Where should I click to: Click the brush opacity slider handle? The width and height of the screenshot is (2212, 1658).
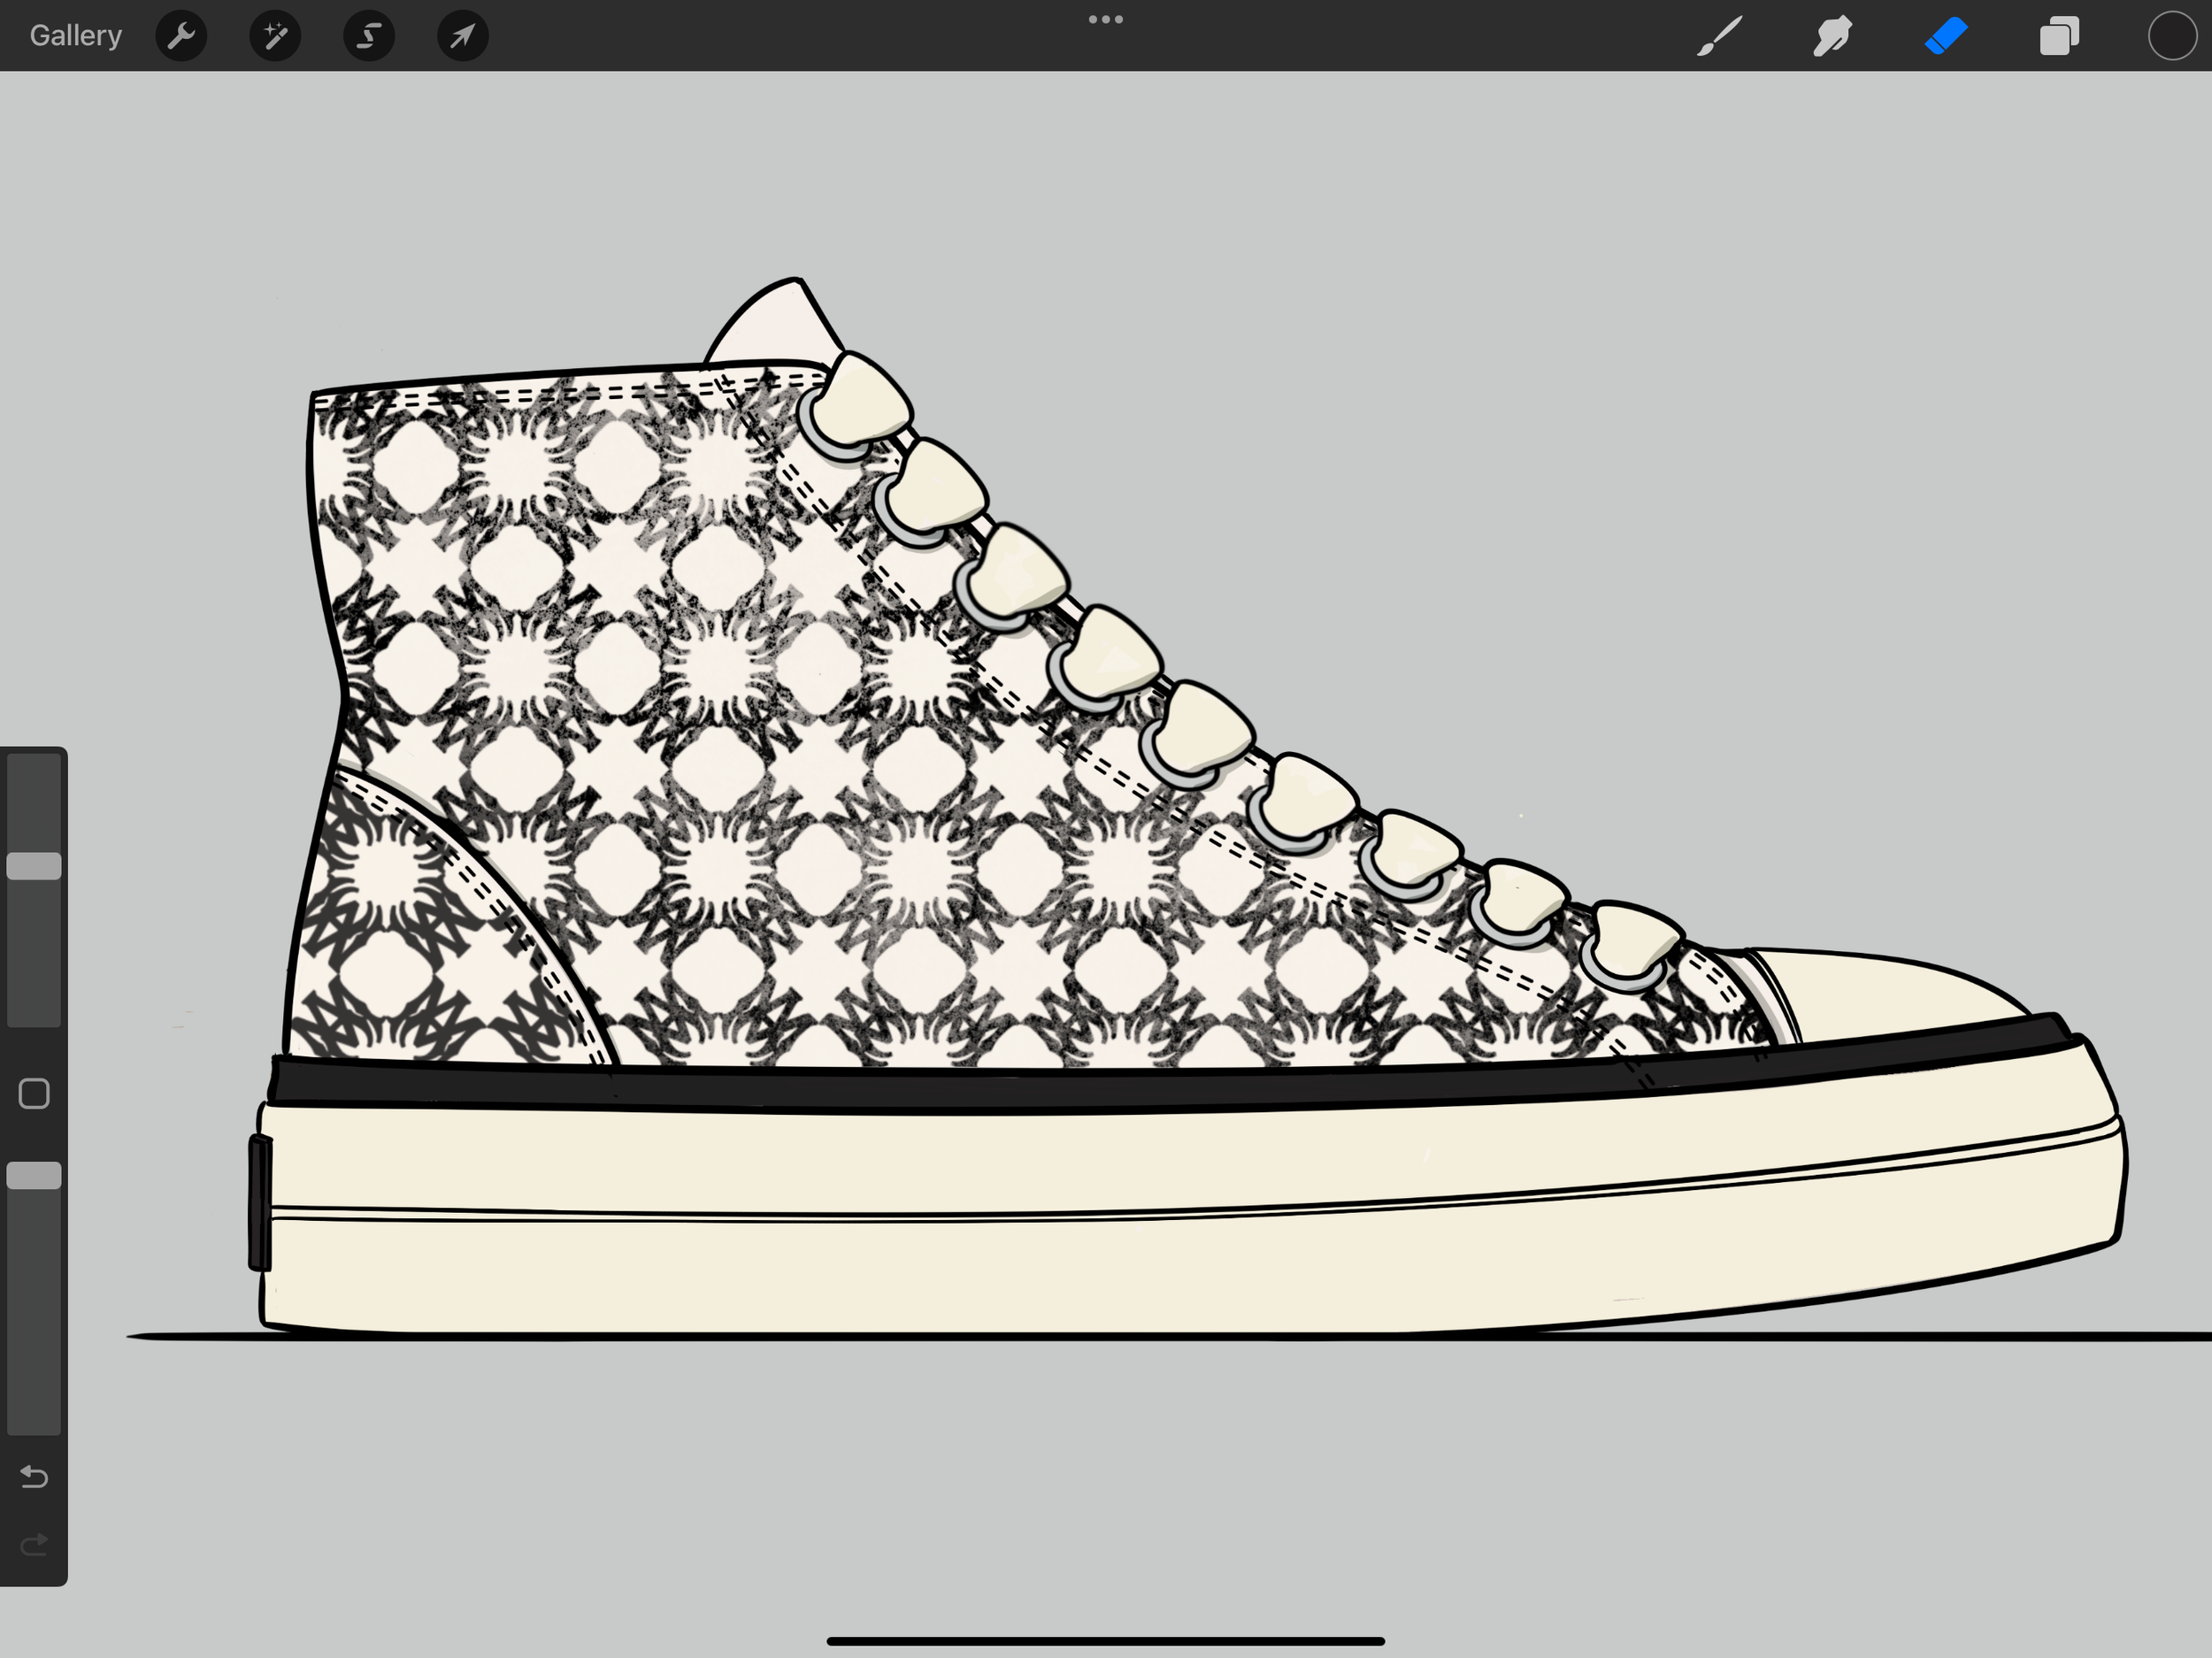click(x=34, y=1175)
